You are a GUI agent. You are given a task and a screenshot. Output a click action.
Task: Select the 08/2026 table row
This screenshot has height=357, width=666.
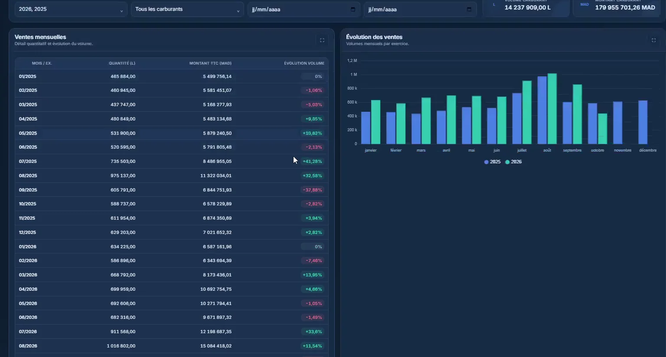172,346
